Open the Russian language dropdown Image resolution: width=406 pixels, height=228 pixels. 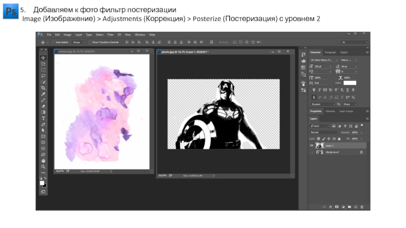pyautogui.click(x=323, y=104)
